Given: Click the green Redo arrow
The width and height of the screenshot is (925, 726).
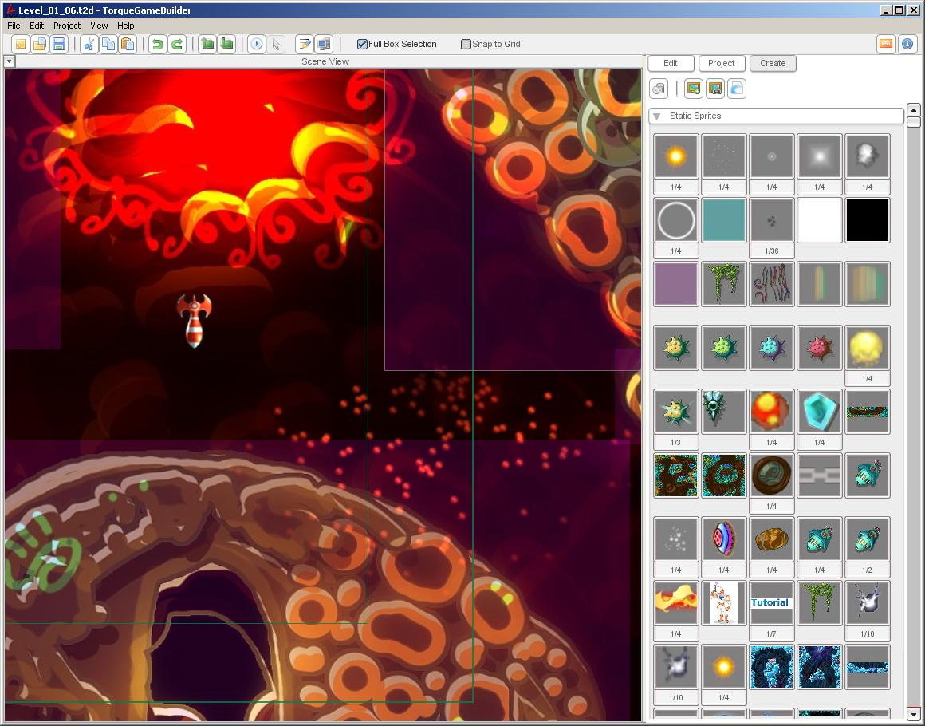Looking at the screenshot, I should (177, 44).
